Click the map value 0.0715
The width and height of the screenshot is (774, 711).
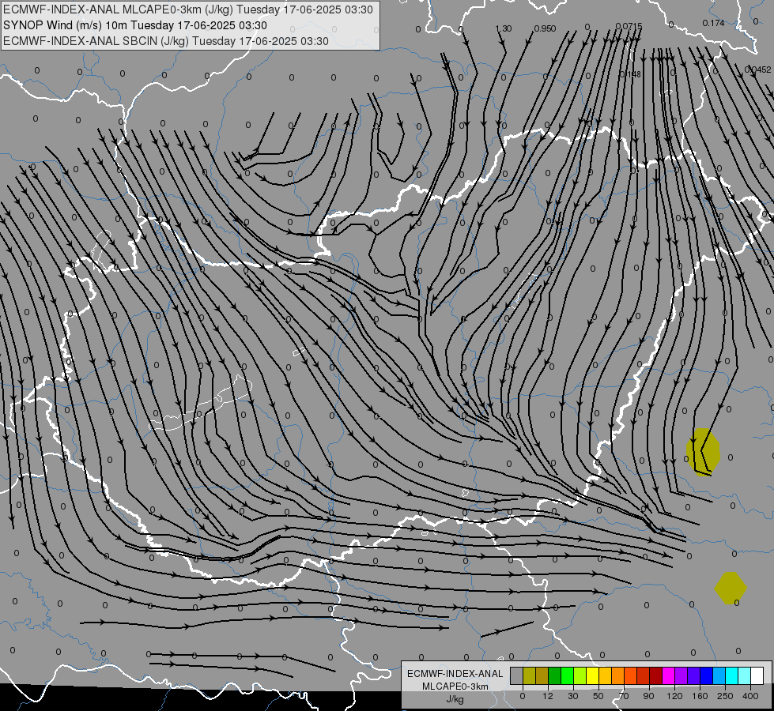coord(629,26)
